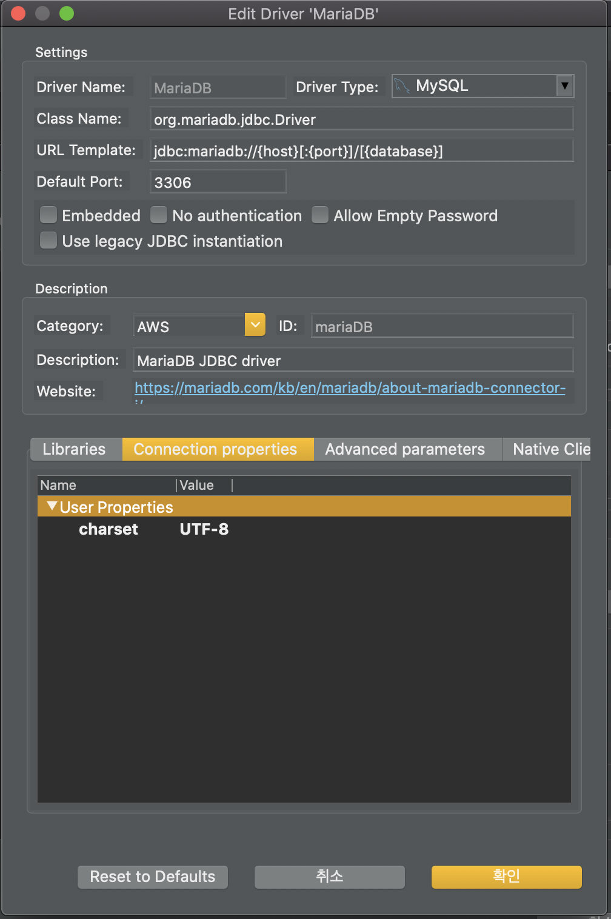Image resolution: width=611 pixels, height=919 pixels.
Task: Click the URL Template field
Action: (x=361, y=150)
